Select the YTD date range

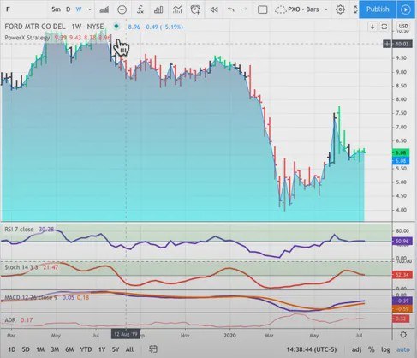click(86, 349)
